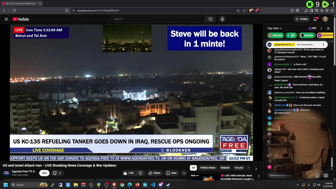Select the All filter chip
Screen dimensions: 336x189
tap(193, 168)
